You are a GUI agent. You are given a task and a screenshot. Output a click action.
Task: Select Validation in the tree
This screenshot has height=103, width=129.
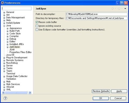click(11, 79)
